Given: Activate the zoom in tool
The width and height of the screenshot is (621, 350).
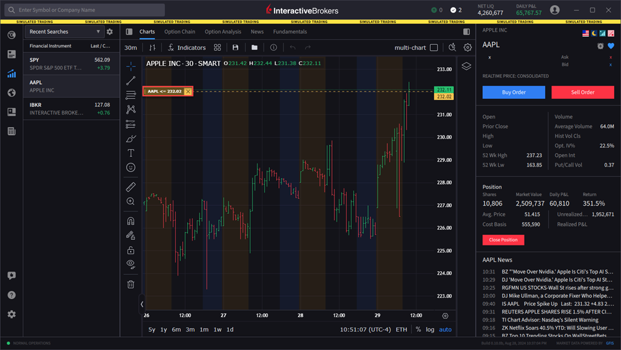Looking at the screenshot, I should click(x=131, y=201).
